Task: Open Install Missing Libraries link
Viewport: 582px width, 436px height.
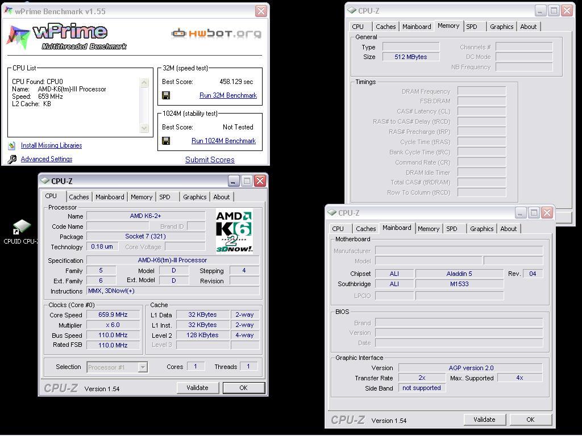Action: tap(51, 145)
